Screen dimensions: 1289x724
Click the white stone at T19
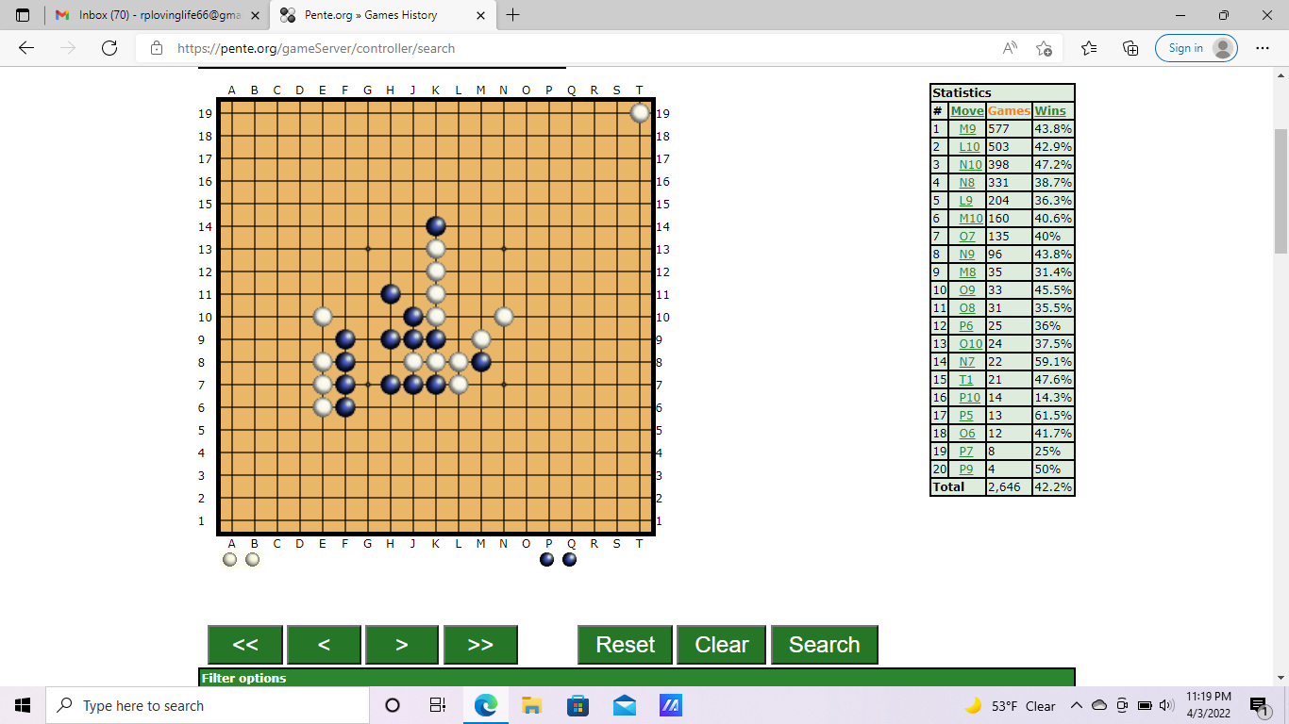[640, 113]
